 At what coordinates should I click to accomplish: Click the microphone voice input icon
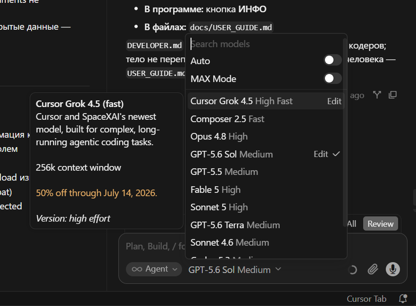click(392, 269)
